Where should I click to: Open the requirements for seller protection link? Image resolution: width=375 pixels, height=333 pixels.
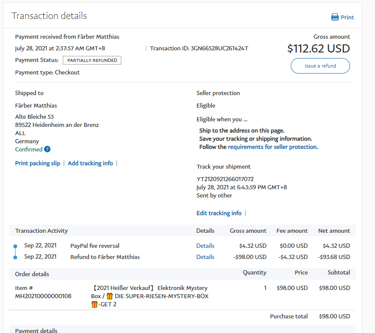click(272, 147)
